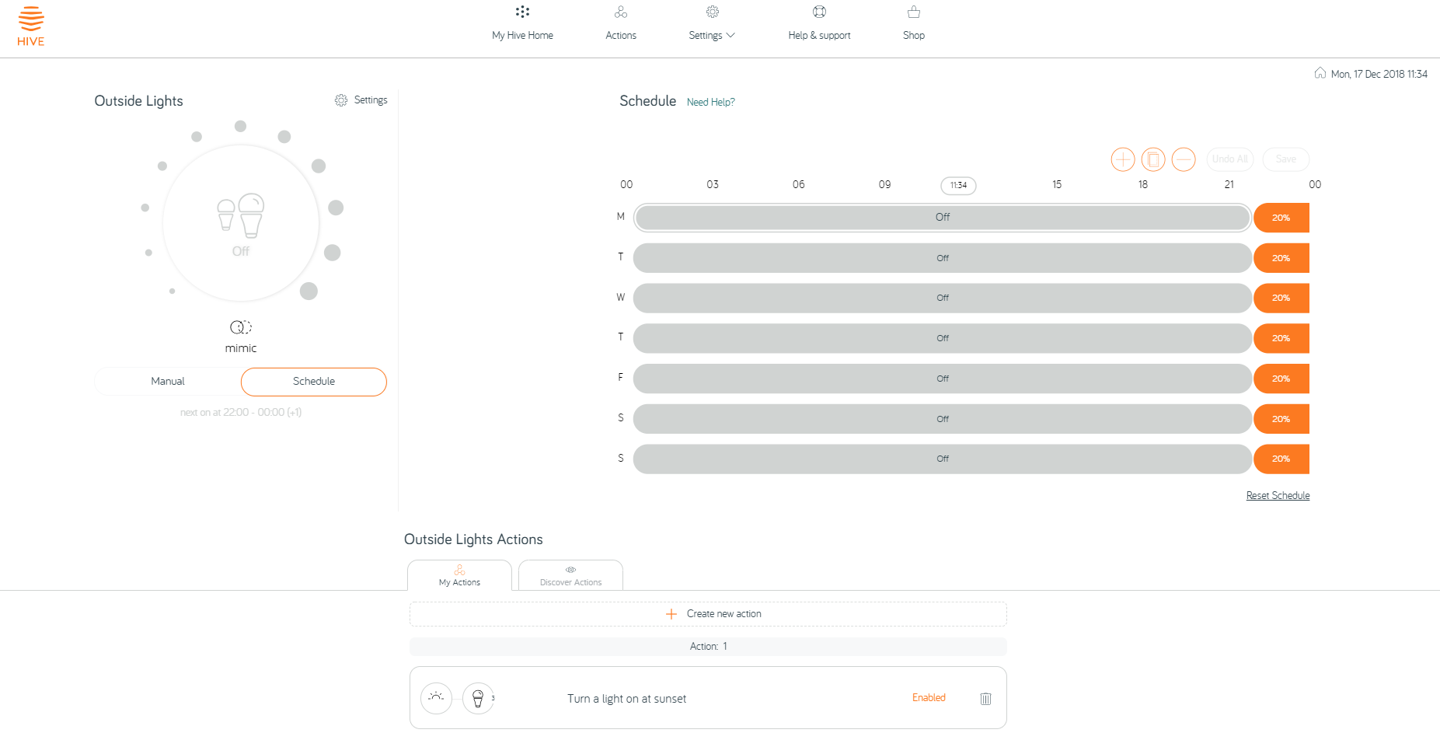Remove a time slot with minus icon
This screenshot has height=740, width=1440.
click(x=1184, y=159)
